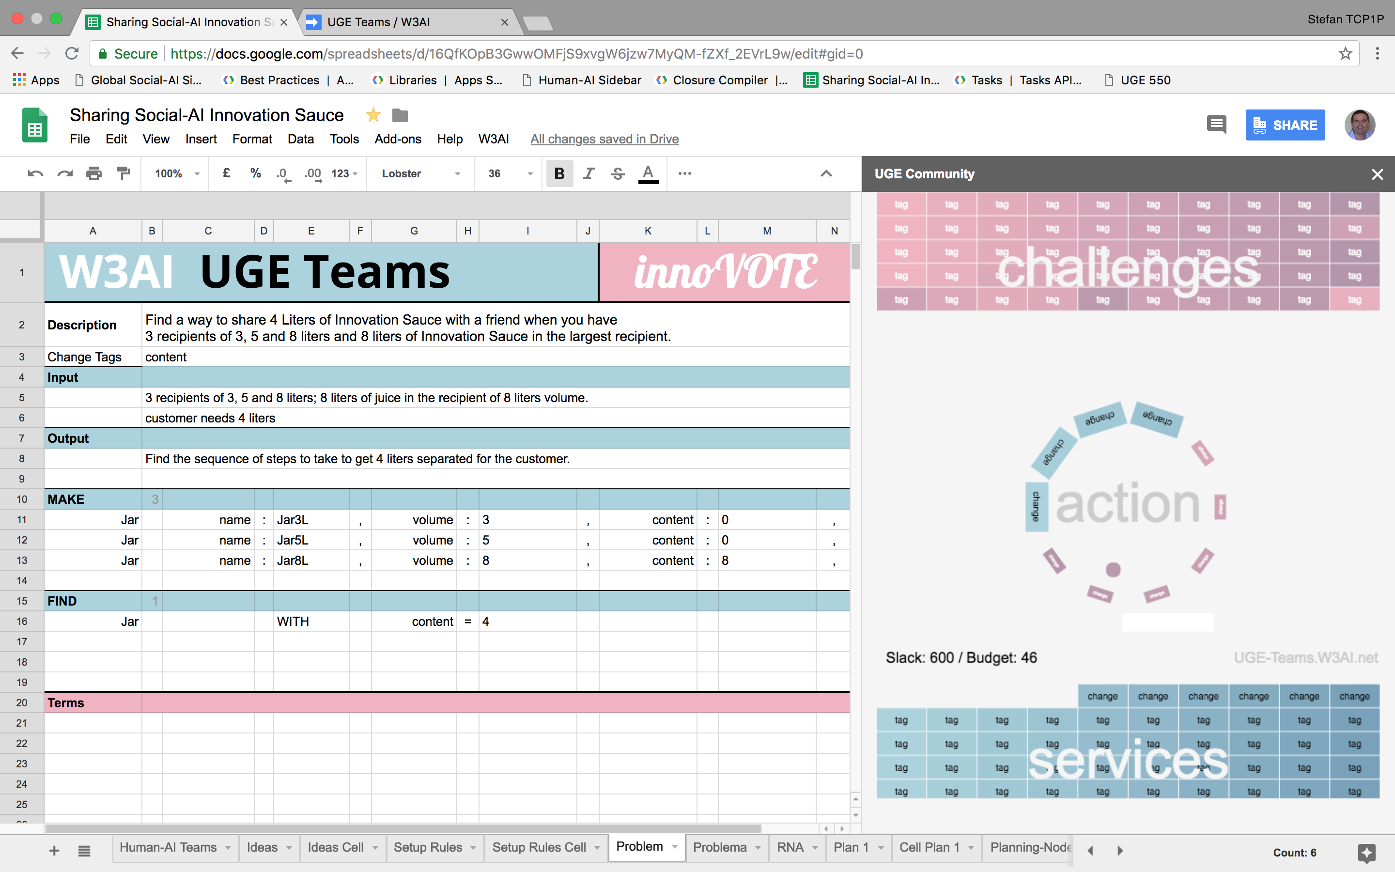Screen dimensions: 1395x872
Task: Close the UGE Community sidebar
Action: point(1377,174)
